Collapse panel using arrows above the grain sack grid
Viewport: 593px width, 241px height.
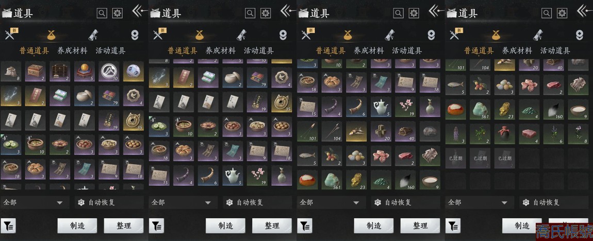pyautogui.click(x=140, y=11)
